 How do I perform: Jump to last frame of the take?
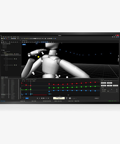point(48,98)
